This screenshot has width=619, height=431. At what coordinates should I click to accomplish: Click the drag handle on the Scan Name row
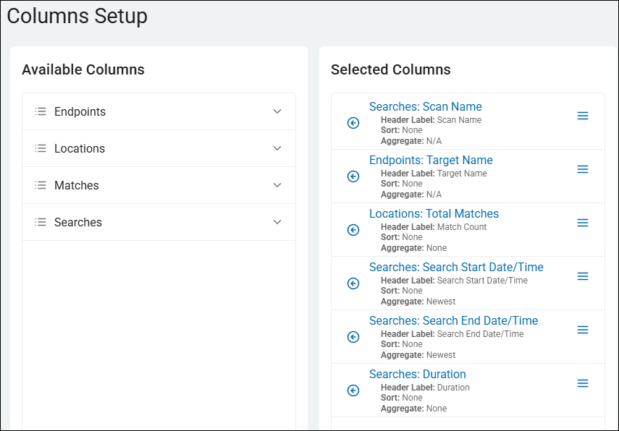coord(583,116)
